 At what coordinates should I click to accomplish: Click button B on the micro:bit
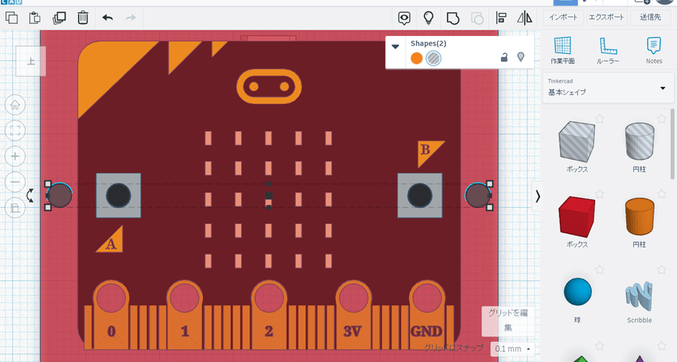(420, 195)
